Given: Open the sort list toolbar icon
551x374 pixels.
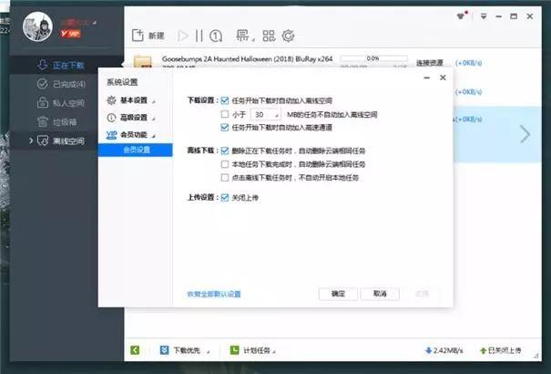Looking at the screenshot, I should 243,36.
